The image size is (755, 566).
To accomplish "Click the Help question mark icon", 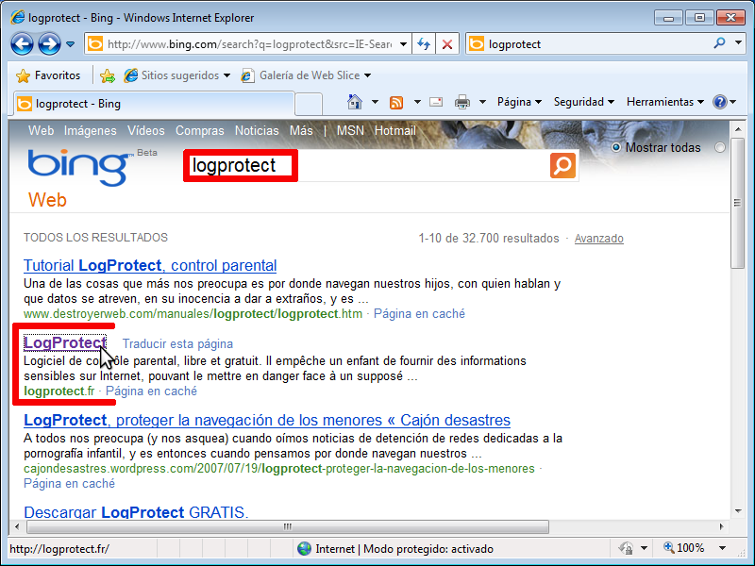I will coord(720,102).
